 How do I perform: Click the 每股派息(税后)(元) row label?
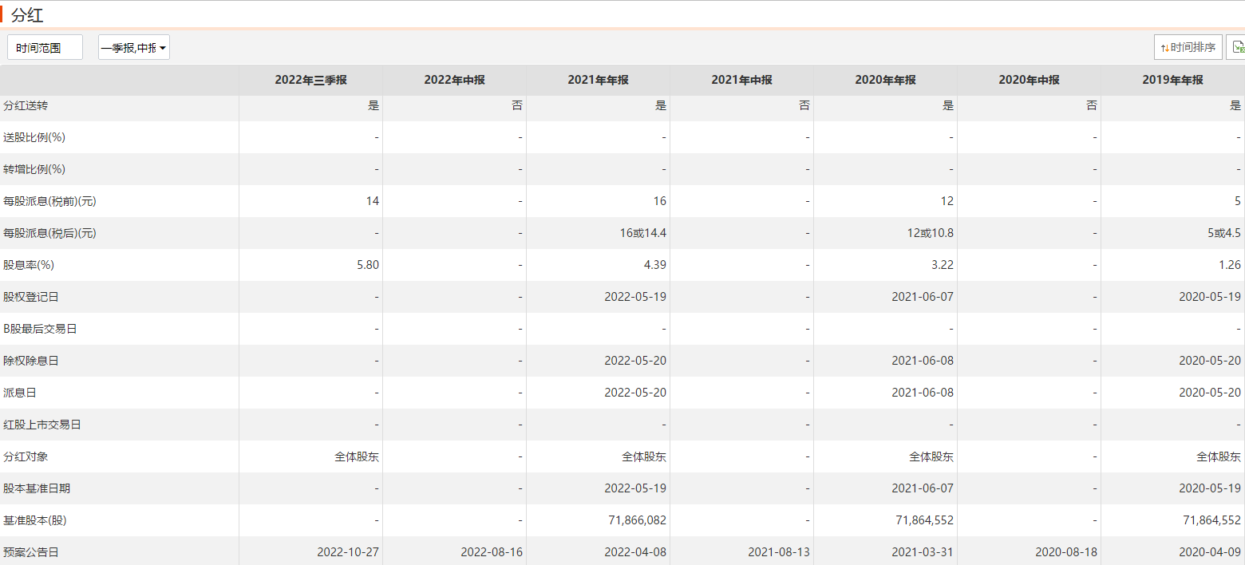coord(49,233)
